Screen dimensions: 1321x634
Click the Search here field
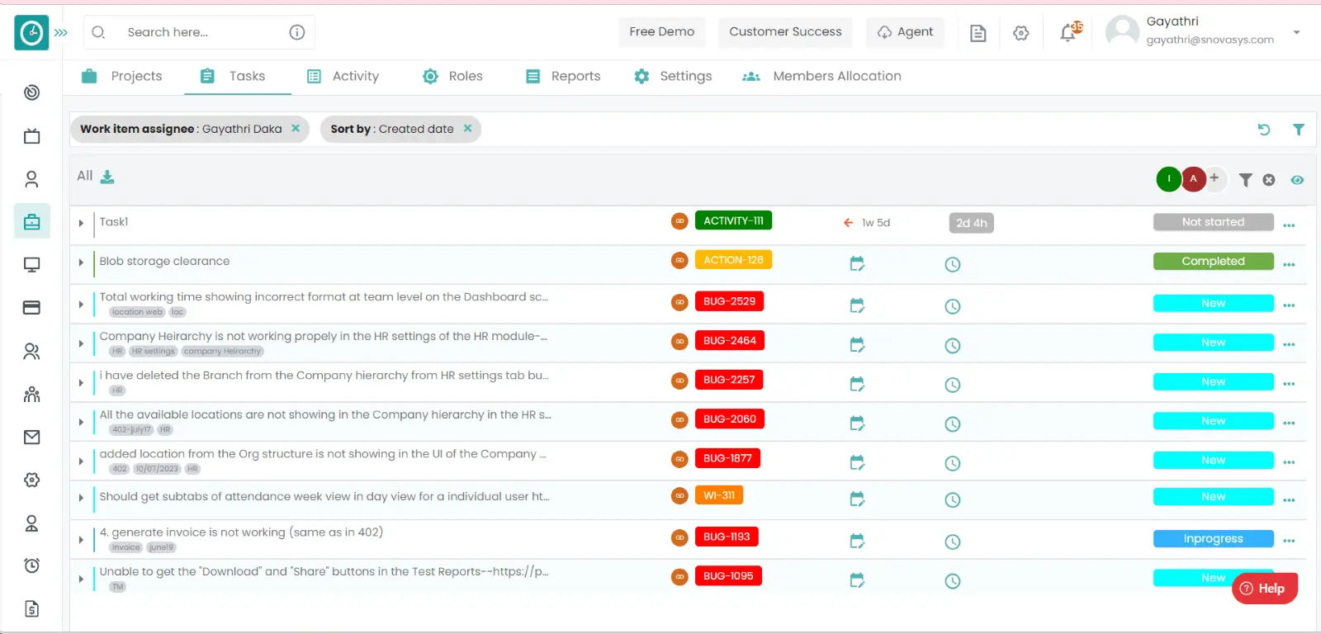pyautogui.click(x=199, y=32)
